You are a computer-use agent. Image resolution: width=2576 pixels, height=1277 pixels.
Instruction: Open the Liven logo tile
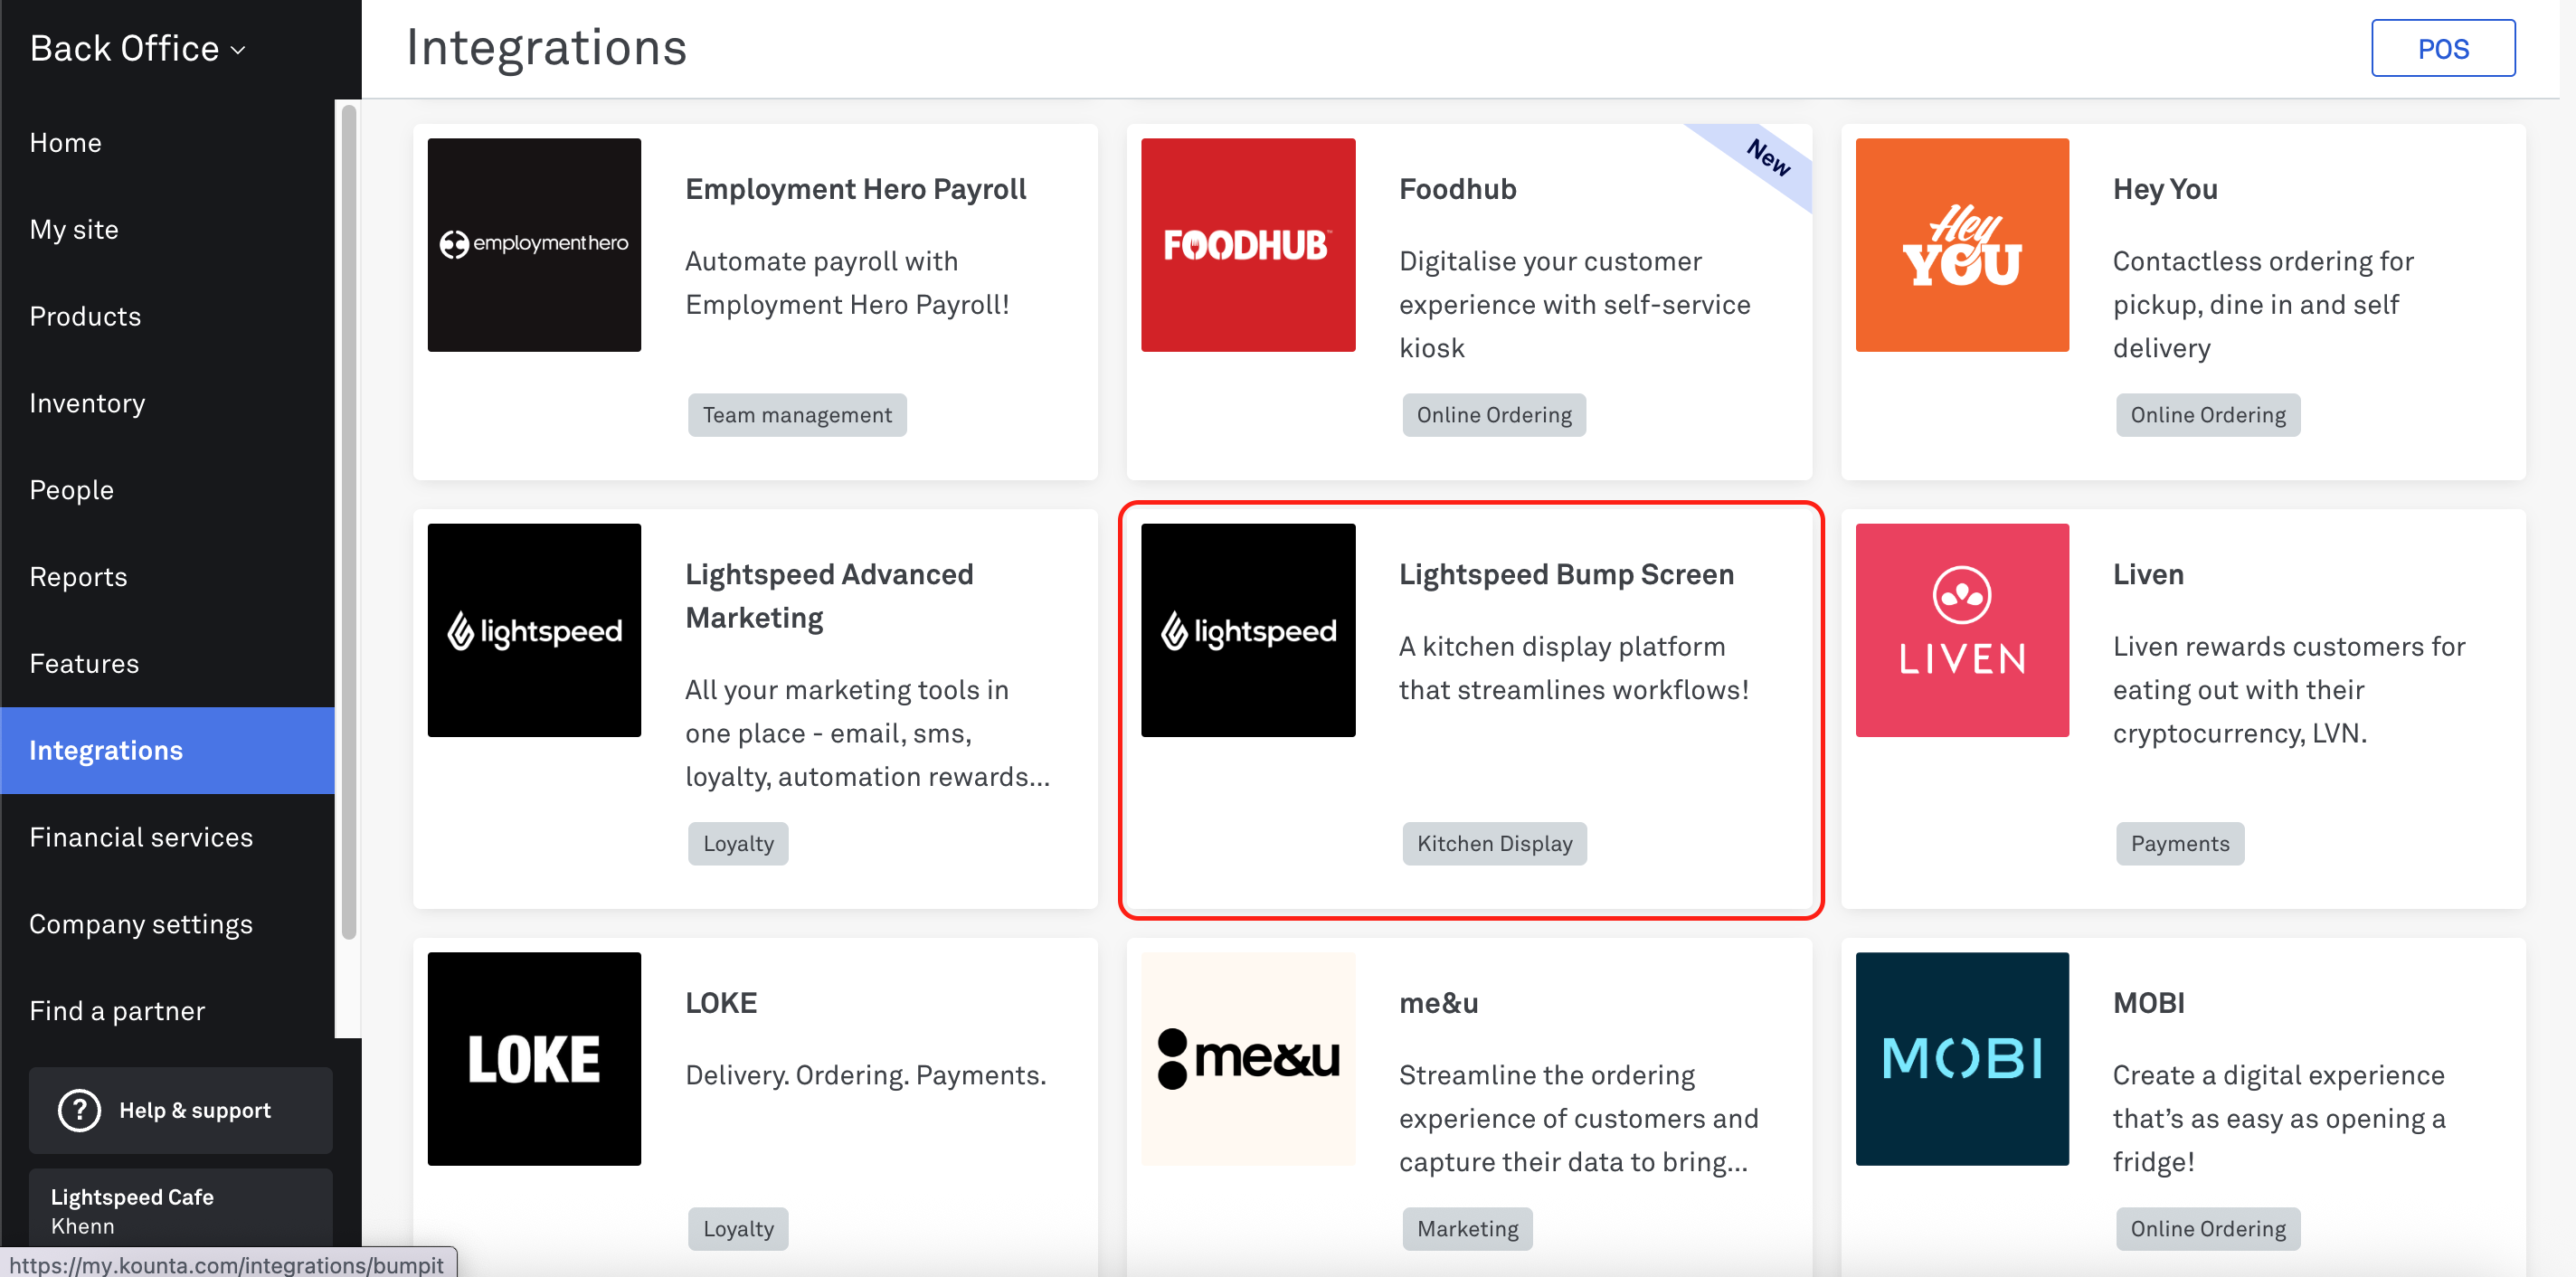tap(1962, 630)
